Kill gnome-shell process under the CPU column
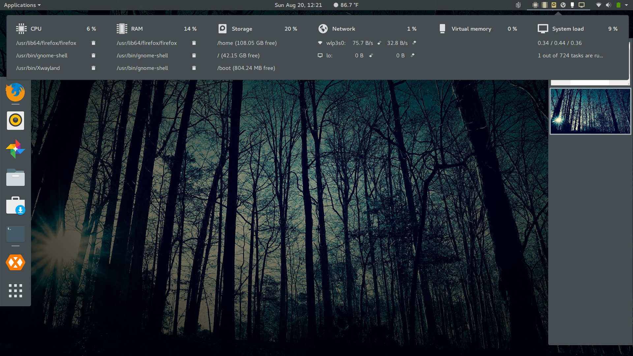The image size is (633, 356). [x=93, y=55]
